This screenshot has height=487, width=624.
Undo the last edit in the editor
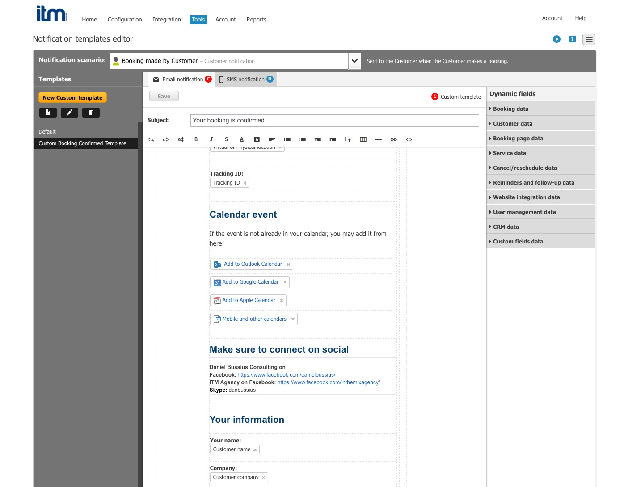(151, 139)
